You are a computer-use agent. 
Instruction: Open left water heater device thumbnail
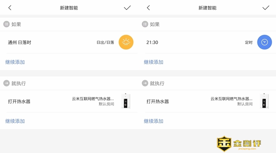[126, 101]
